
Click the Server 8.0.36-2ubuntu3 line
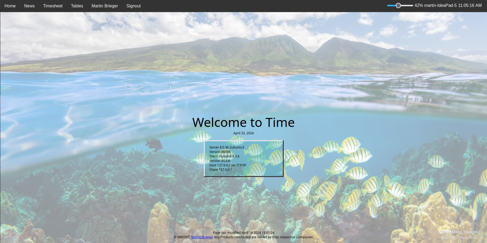[x=227, y=147]
